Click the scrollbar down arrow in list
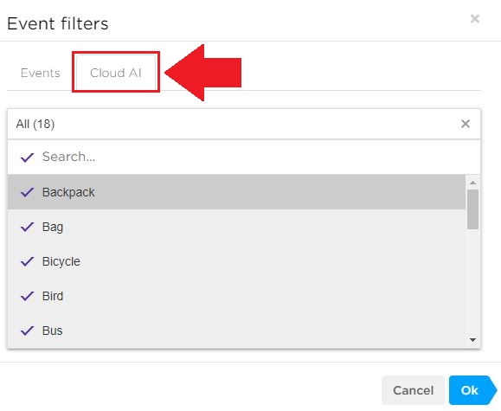Screen dimensions: 501x411 pyautogui.click(x=472, y=340)
